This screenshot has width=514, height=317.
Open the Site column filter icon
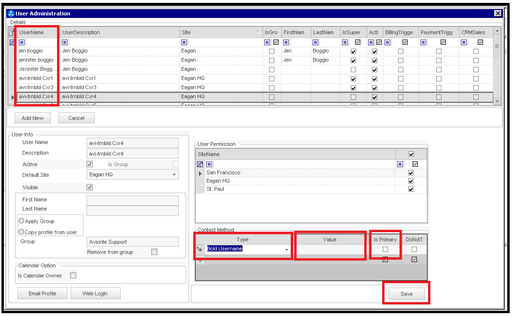point(184,42)
